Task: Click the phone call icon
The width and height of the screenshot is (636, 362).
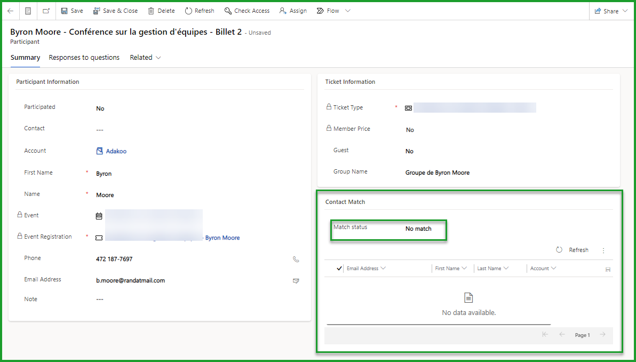Action: coord(296,259)
